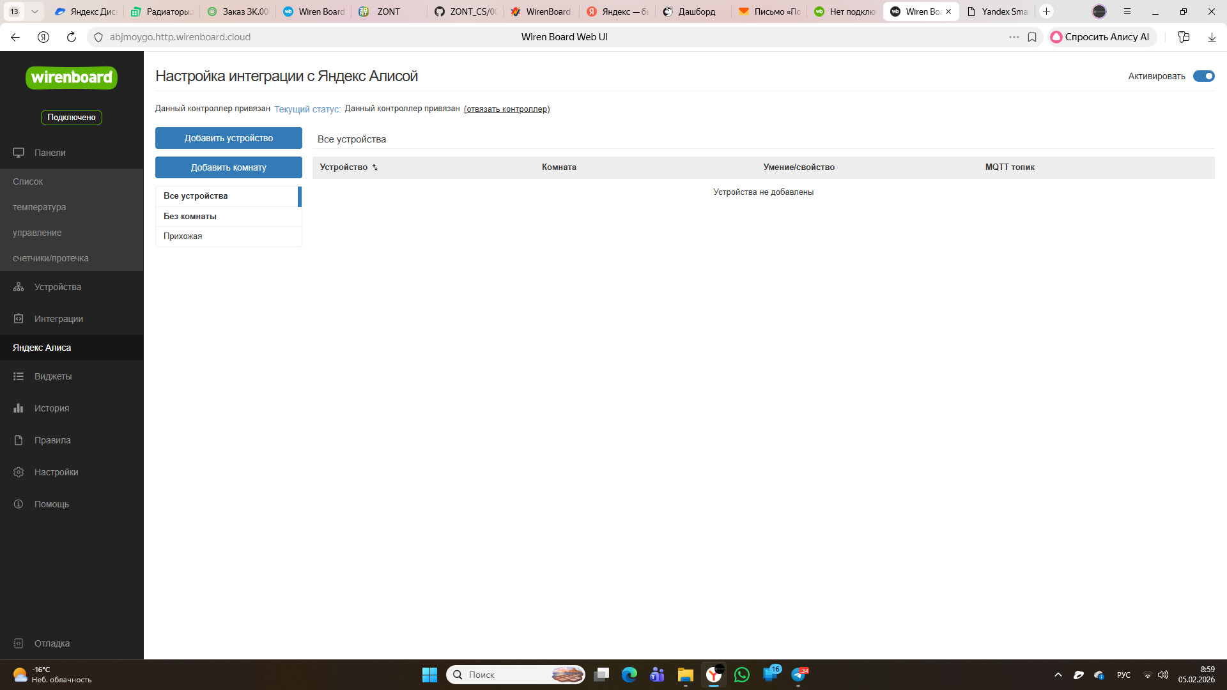Open Интеграции icon in sidebar
Image resolution: width=1227 pixels, height=690 pixels.
(19, 319)
